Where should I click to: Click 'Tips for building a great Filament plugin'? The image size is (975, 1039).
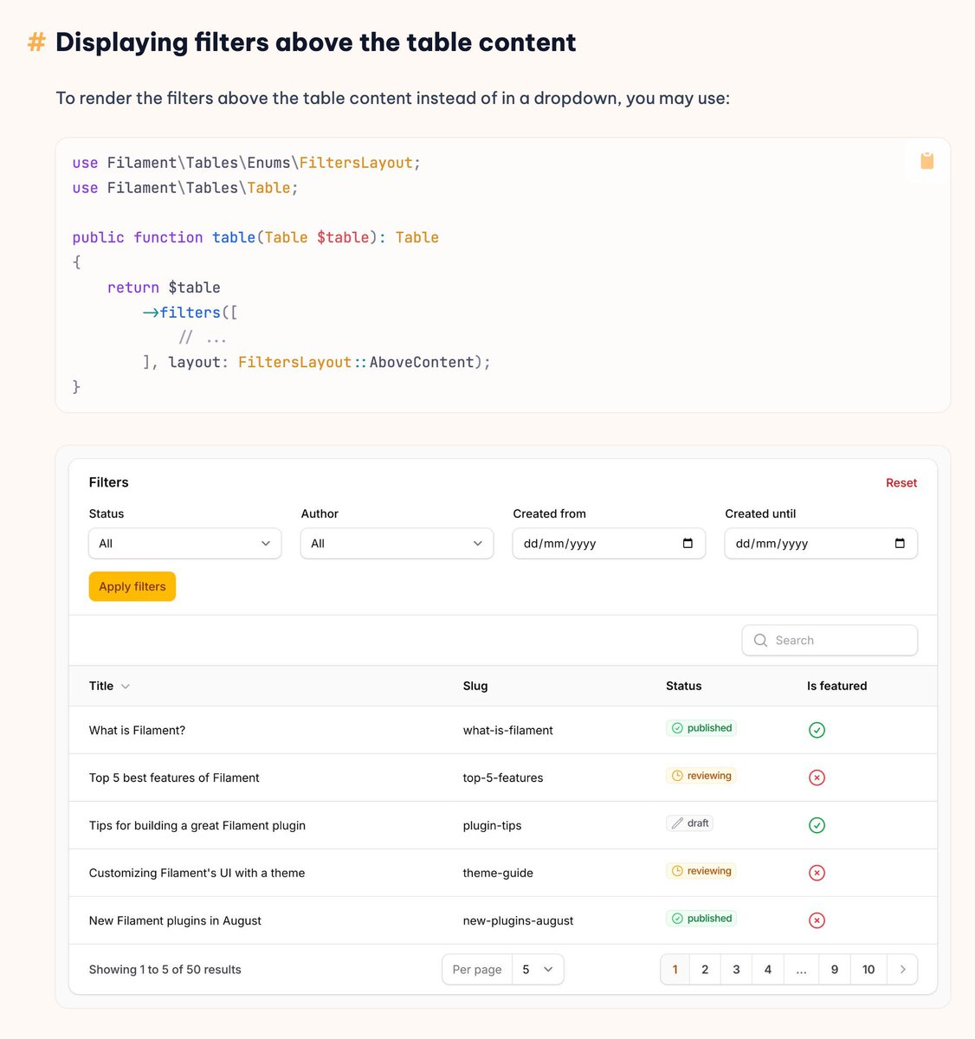coord(197,825)
